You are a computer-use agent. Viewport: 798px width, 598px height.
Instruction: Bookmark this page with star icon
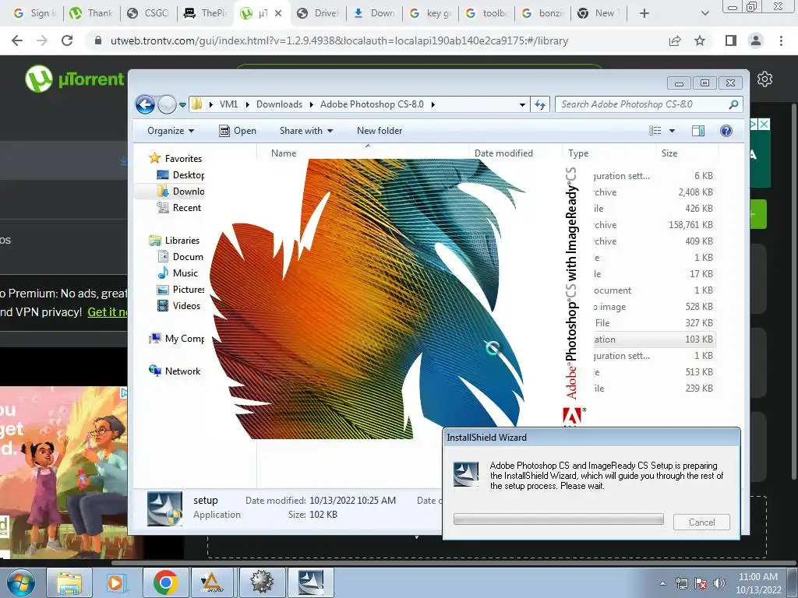[x=700, y=40]
